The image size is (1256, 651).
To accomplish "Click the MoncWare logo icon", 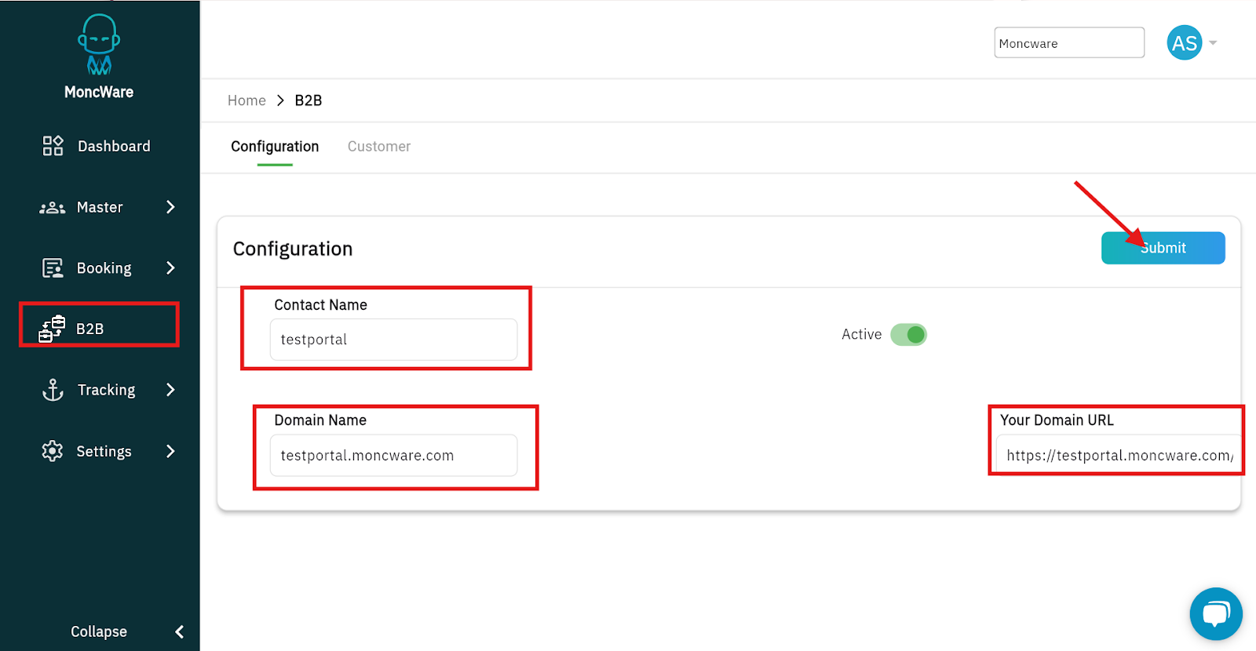I will point(99,45).
